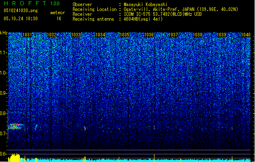This screenshot has width=255, height=162.
Task: Click the 1.0 frequency axis label
Action: [x=3, y=73]
